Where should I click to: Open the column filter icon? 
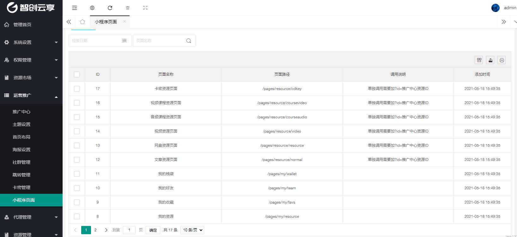click(x=479, y=60)
